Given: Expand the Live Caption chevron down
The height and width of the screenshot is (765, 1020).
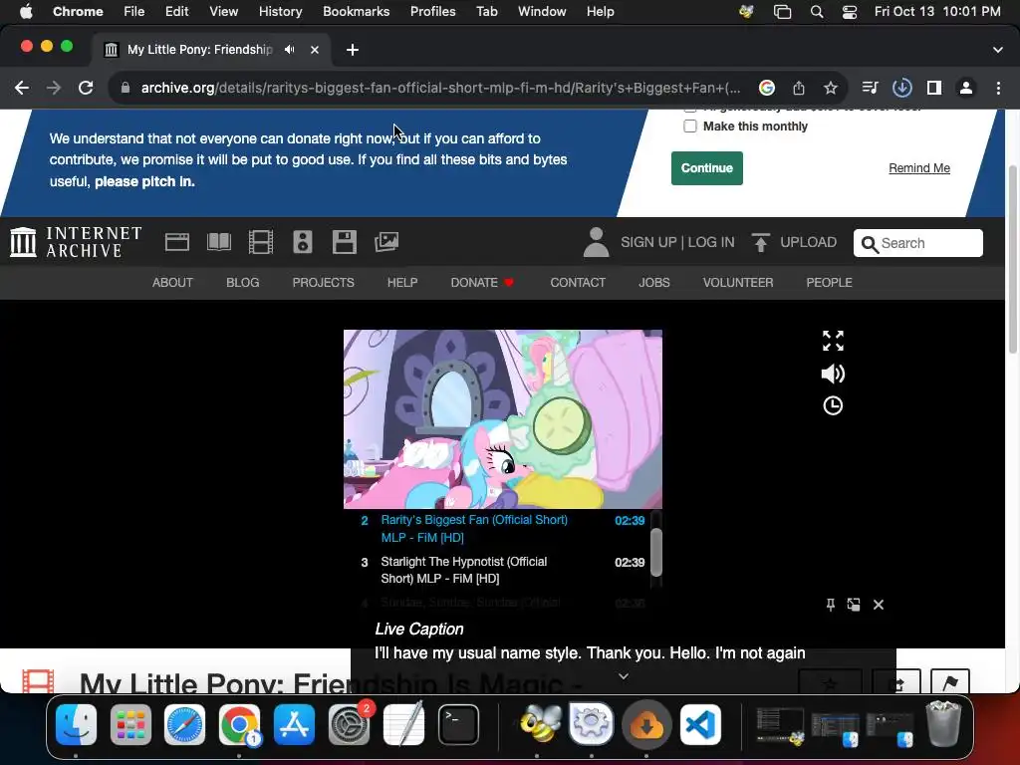Looking at the screenshot, I should [x=624, y=676].
